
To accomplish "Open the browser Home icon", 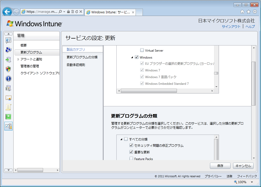I will 242,12.
